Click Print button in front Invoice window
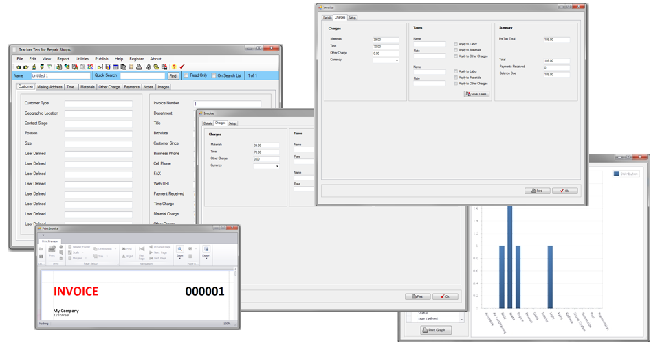This screenshot has width=660, height=343. [x=538, y=191]
